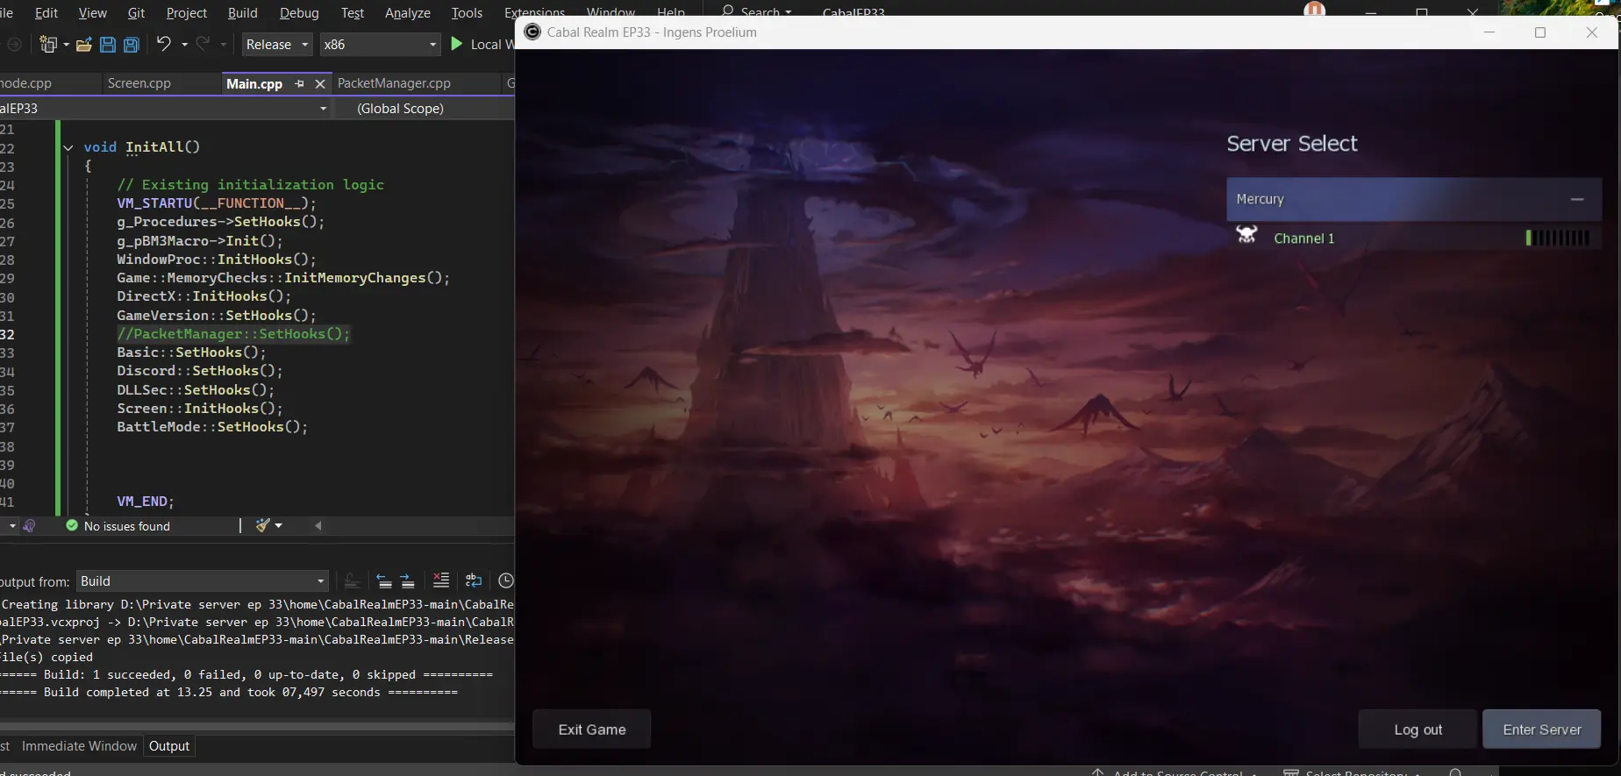Go to previous message in Output

(x=384, y=580)
